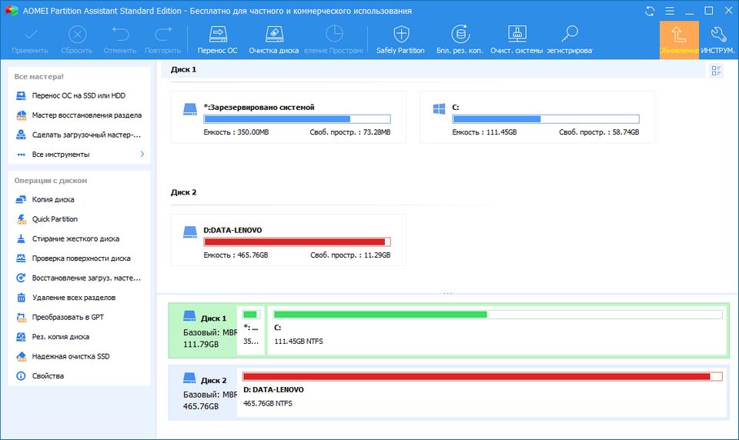The image size is (739, 440).
Task: Choose Преобразовать в GPT
Action: [68, 318]
